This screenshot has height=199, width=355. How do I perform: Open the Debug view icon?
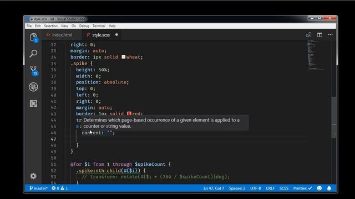pos(33,87)
